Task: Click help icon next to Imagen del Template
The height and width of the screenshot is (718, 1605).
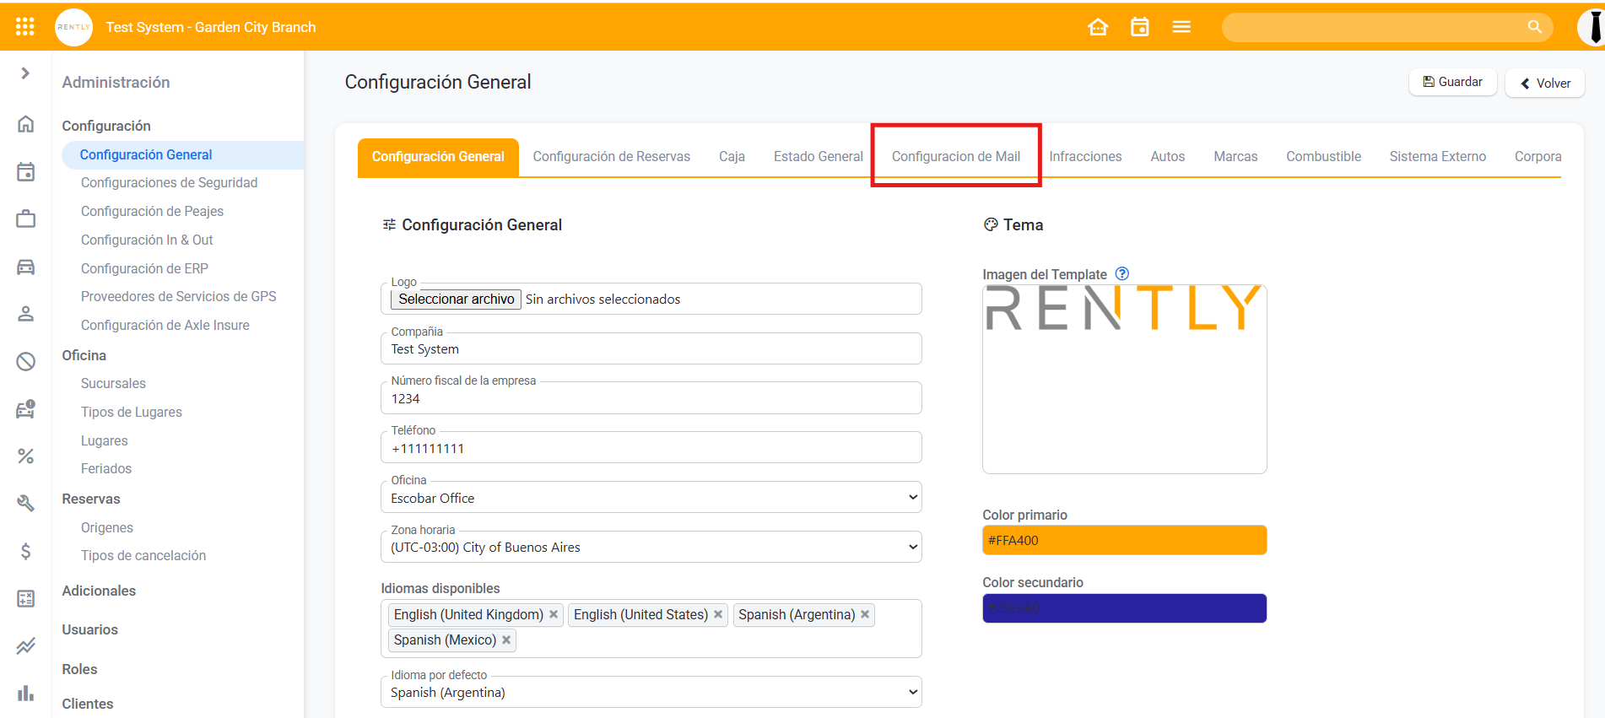Action: (1121, 273)
